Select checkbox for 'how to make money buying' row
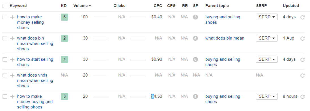Viewport: 310px width, 111px height. (x=5, y=97)
